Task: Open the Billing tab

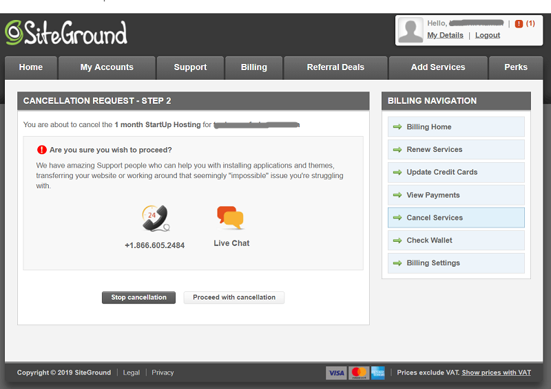Action: coord(253,67)
